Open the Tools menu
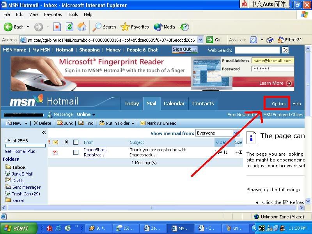Viewport: 312px width, 234px height. [x=73, y=14]
